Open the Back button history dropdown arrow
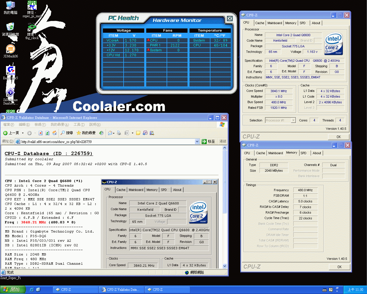 coord(23,133)
